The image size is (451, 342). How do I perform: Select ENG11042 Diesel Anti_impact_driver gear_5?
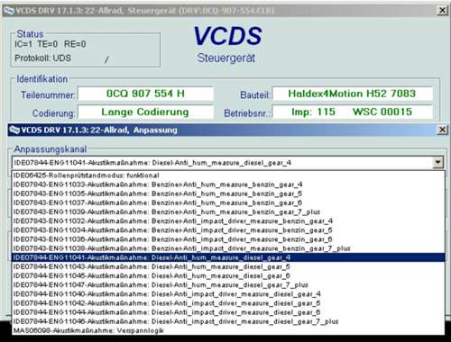coord(228,303)
